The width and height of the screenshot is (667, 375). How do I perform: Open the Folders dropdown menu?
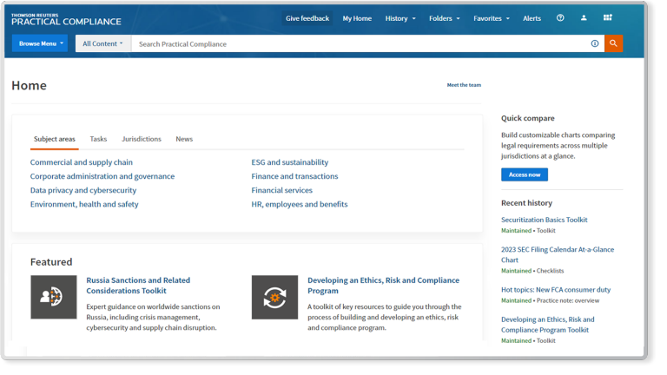point(446,18)
